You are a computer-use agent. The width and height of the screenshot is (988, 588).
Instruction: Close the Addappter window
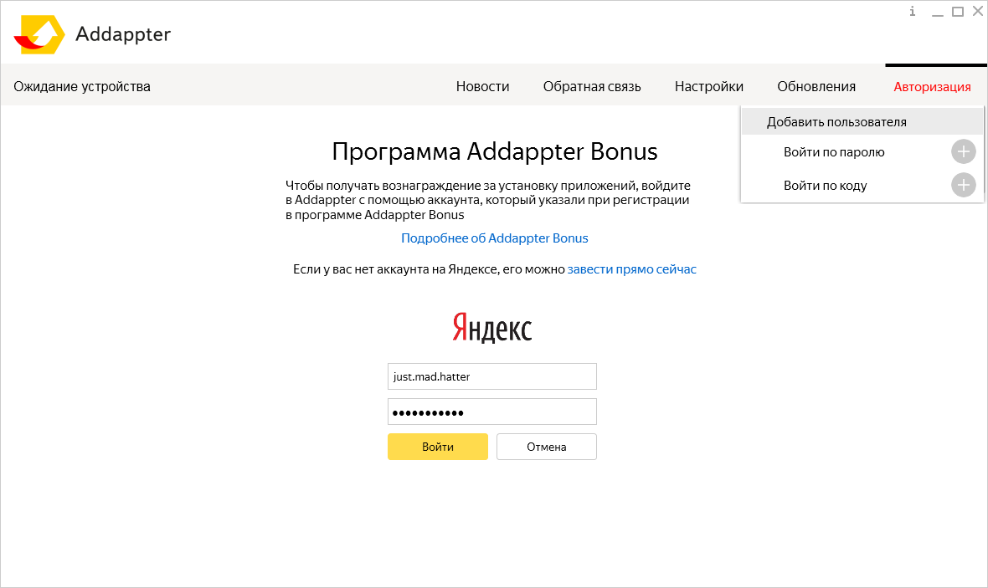[x=978, y=11]
